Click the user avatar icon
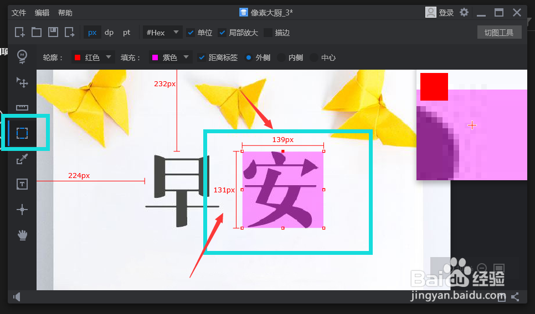This screenshot has width=535, height=314. pos(430,12)
